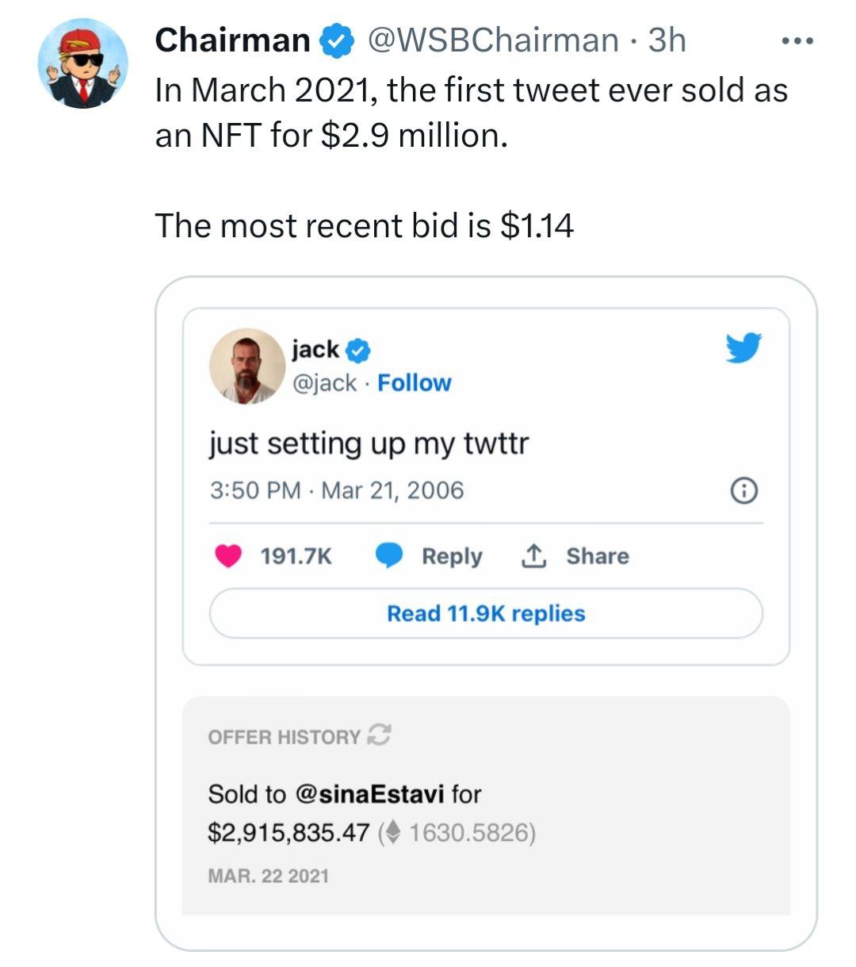
Task: Open Chairman's profile avatar
Action: [83, 63]
